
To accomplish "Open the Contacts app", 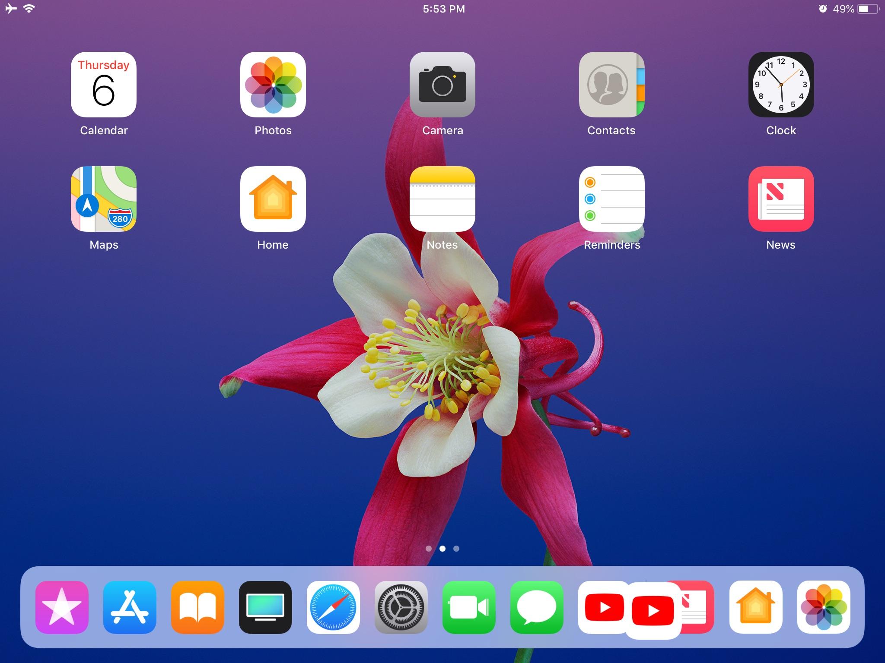I will 611,85.
